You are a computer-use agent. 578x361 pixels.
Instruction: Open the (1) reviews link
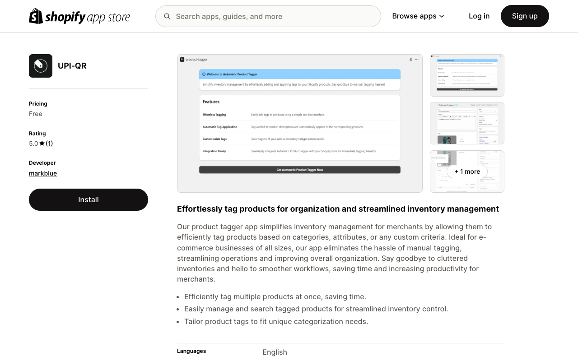point(49,143)
